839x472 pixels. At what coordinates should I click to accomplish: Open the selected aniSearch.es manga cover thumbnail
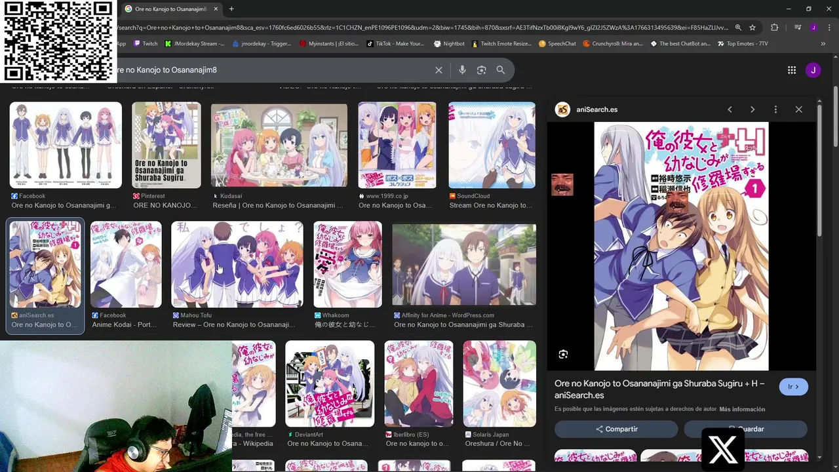[45, 264]
